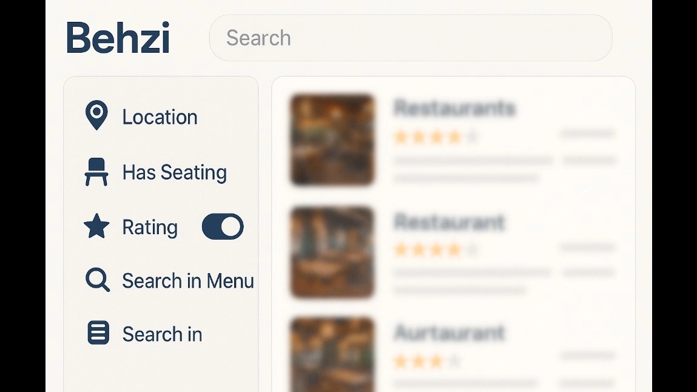Click the Search in Menu magnifier icon
The image size is (697, 392).
pyautogui.click(x=97, y=280)
